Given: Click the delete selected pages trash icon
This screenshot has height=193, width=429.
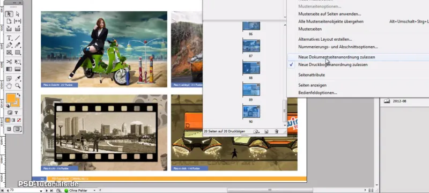Looking at the screenshot, I should pyautogui.click(x=276, y=131).
